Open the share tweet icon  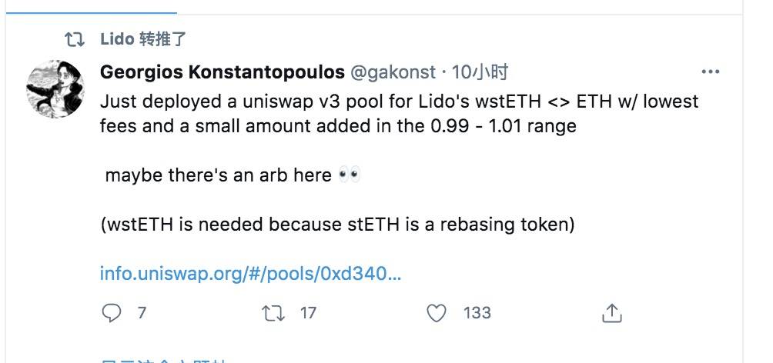611,313
